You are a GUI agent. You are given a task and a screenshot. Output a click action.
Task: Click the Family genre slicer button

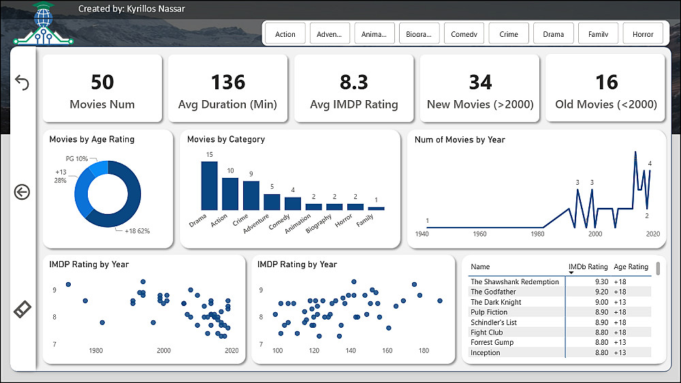[x=598, y=34]
